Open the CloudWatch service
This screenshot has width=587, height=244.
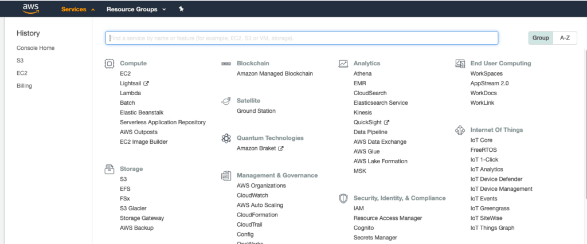[x=252, y=195]
